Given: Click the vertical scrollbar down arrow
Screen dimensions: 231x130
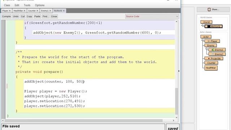Looking at the screenshot, I should coord(176,117).
